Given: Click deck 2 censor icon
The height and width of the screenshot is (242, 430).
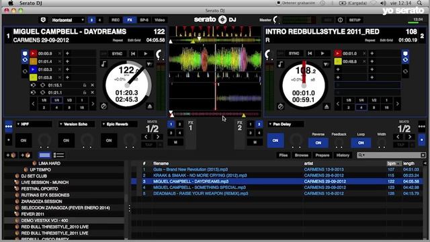Looking at the screenshot, I should click(280, 106).
